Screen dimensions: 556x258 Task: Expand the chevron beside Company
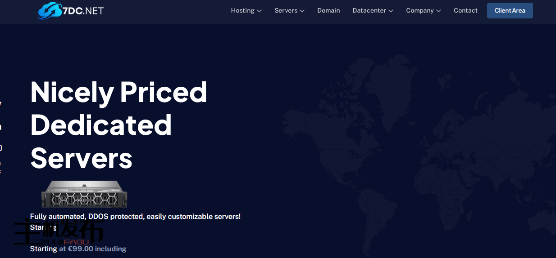pos(439,11)
